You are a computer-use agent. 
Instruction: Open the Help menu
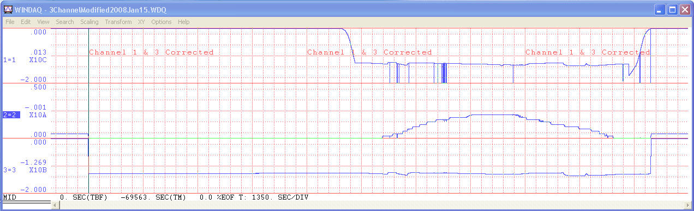coord(184,22)
